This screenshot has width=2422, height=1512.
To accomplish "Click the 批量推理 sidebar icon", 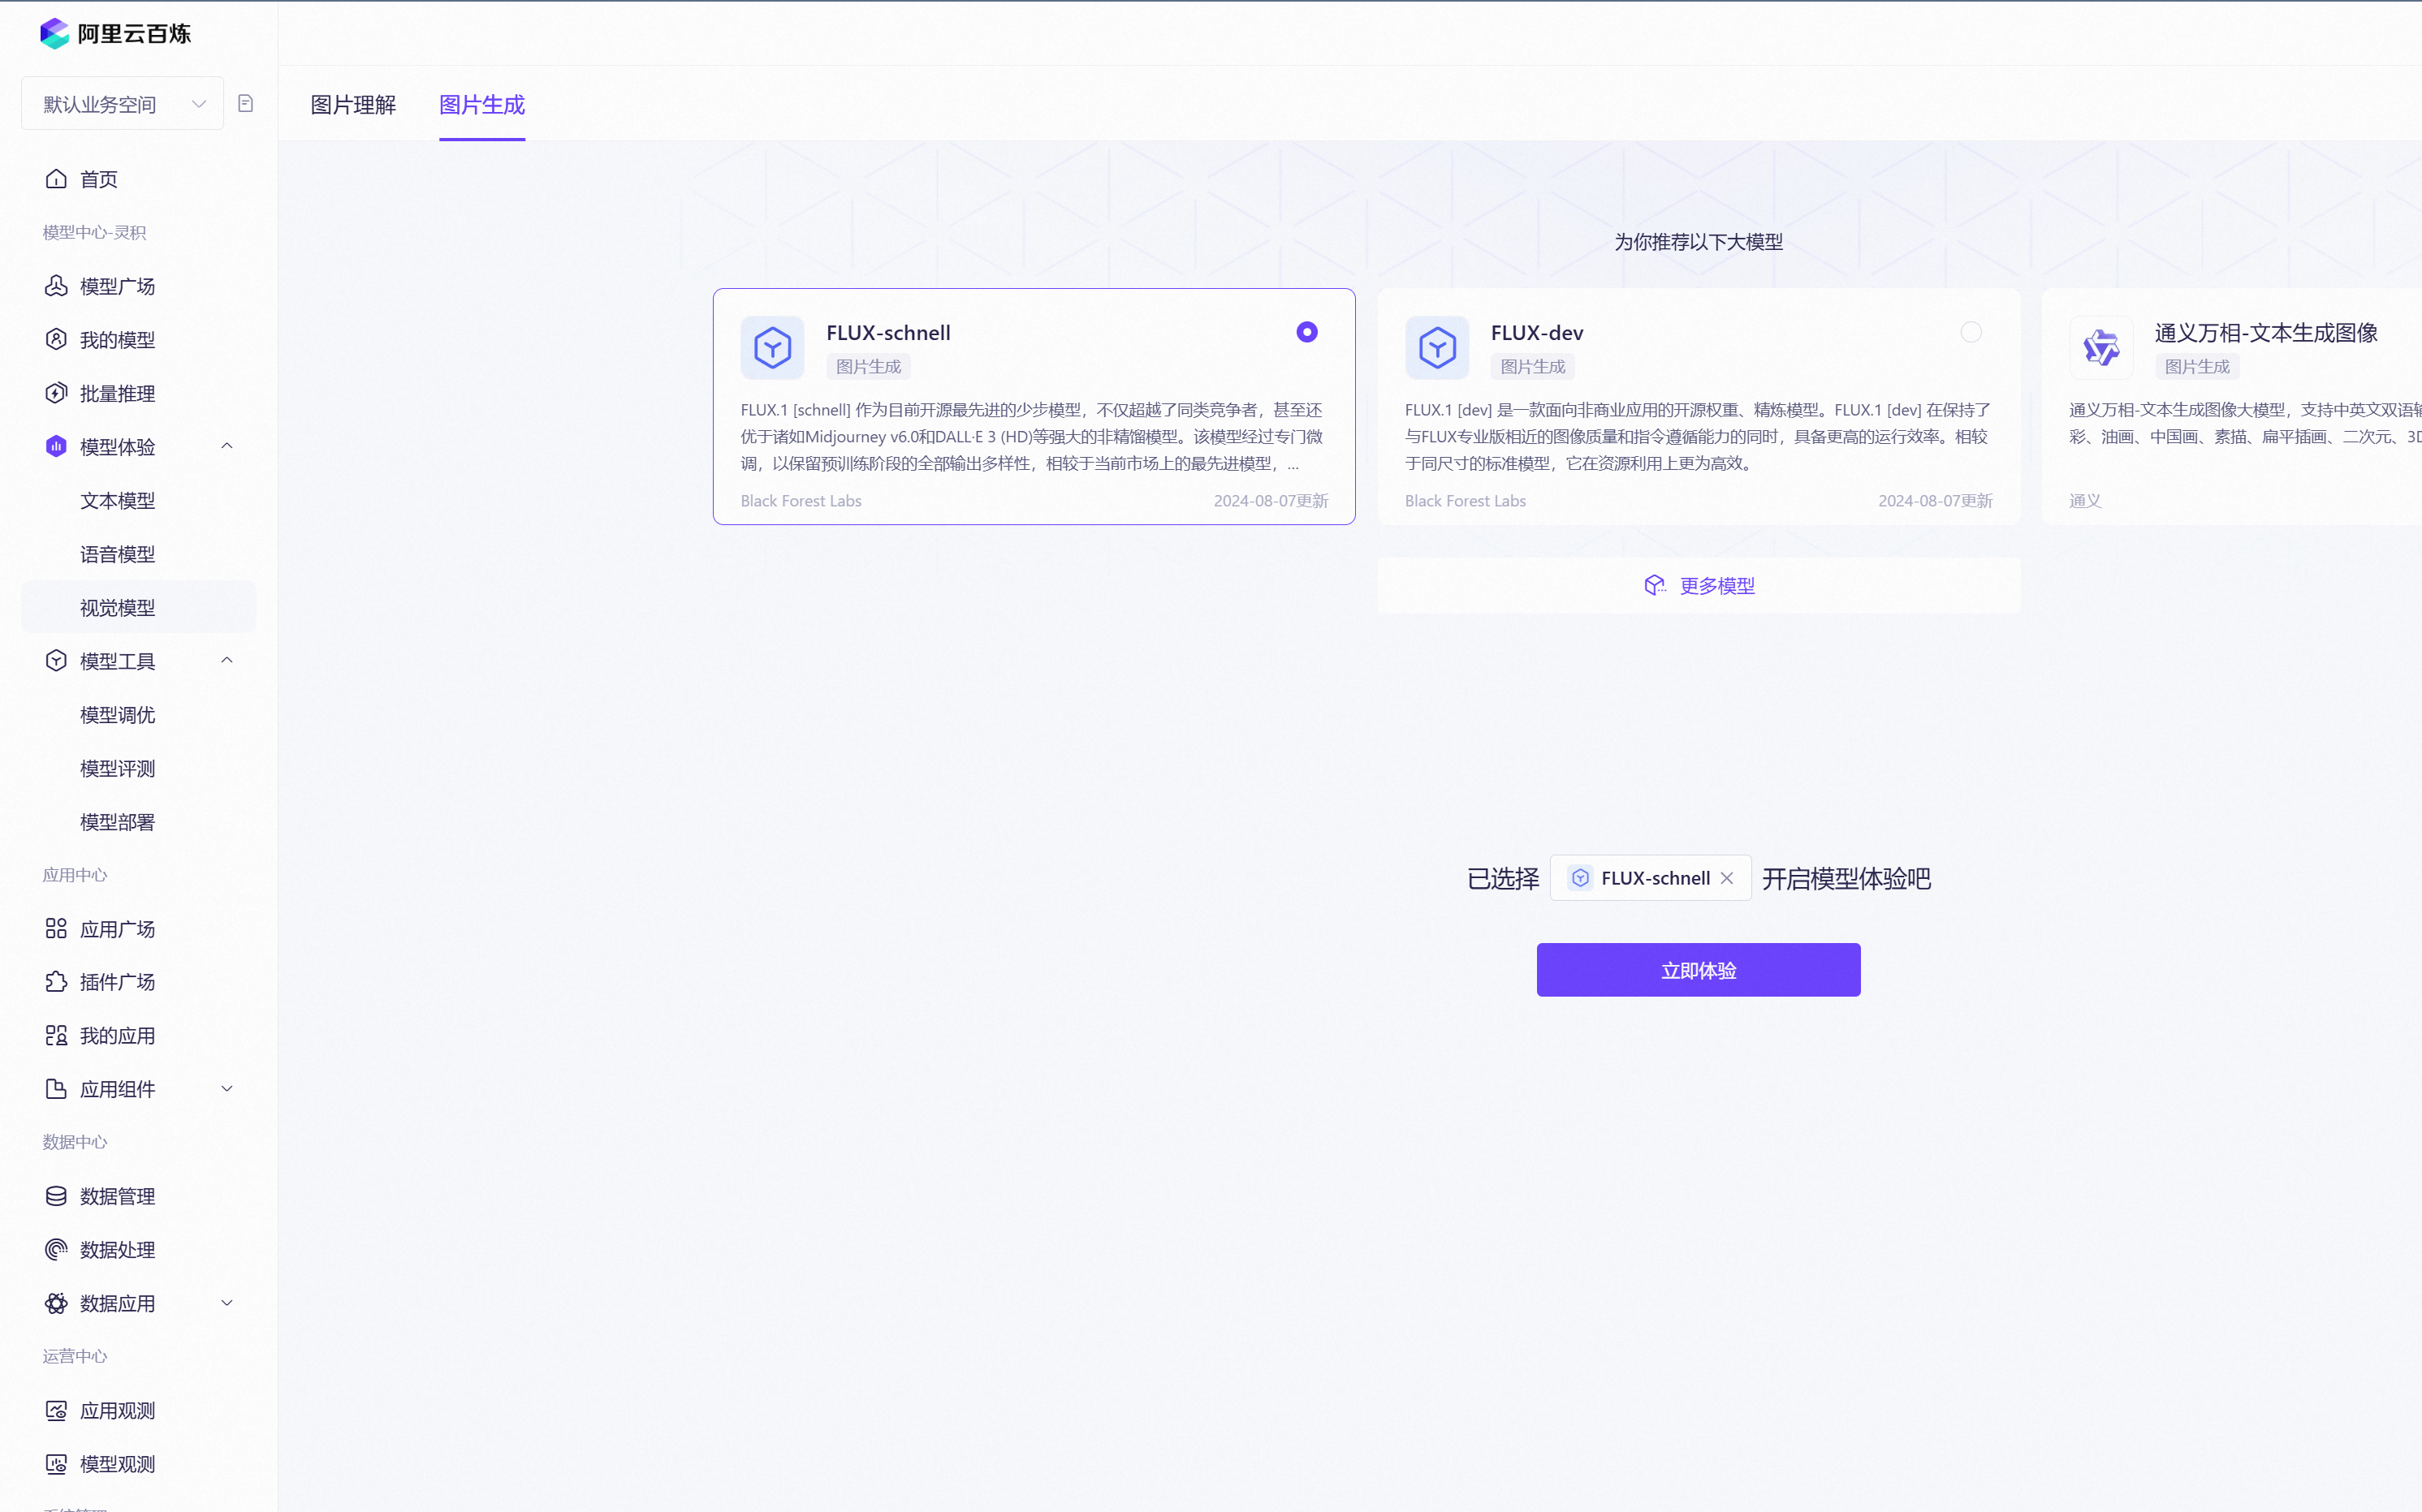I will tap(56, 393).
